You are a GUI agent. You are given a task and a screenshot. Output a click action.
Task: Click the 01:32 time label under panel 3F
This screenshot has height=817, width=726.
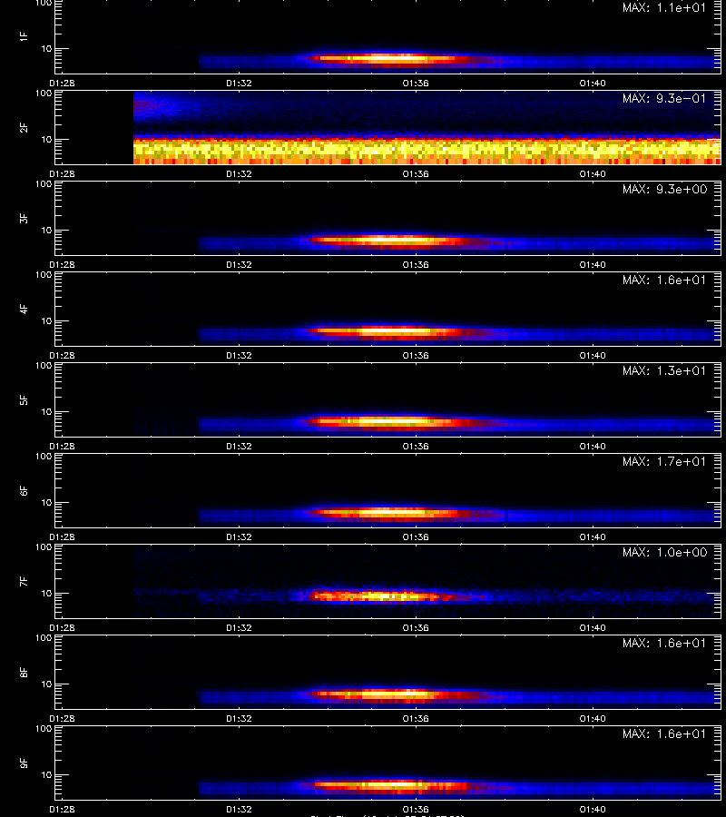239,265
